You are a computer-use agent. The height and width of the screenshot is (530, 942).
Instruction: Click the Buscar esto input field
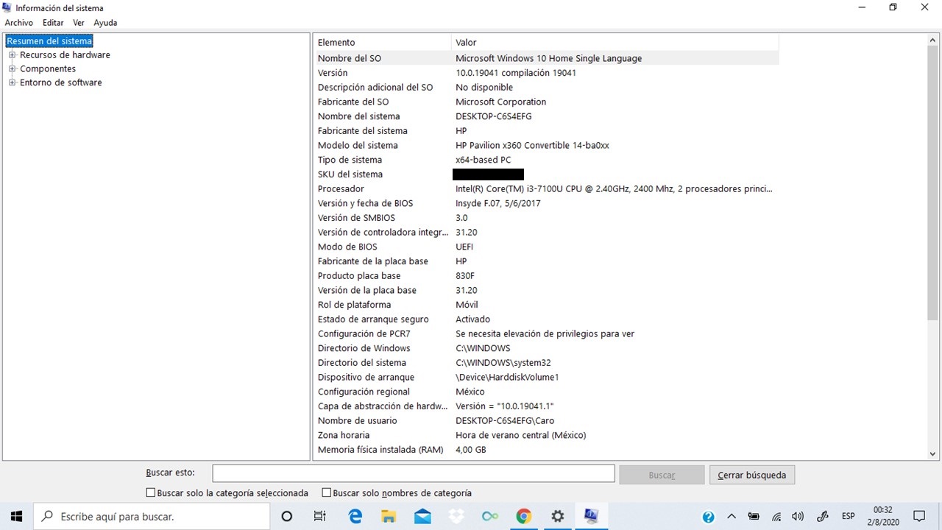click(414, 474)
